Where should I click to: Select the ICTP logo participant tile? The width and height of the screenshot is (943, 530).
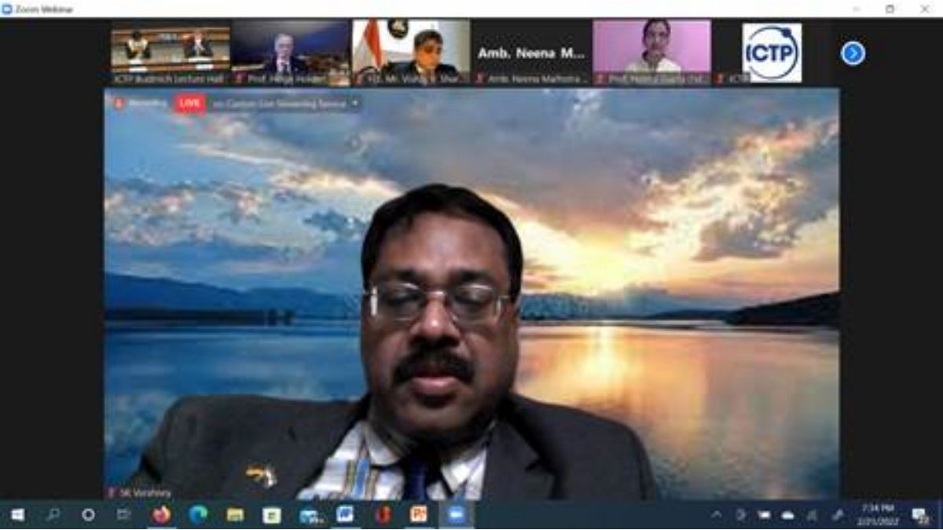pos(772,52)
